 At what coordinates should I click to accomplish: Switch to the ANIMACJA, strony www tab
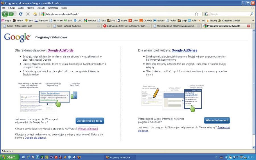pyautogui.click(x=127, y=26)
